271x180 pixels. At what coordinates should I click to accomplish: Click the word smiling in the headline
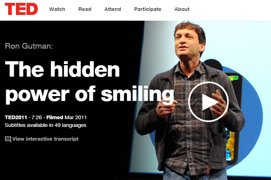pyautogui.click(x=137, y=94)
